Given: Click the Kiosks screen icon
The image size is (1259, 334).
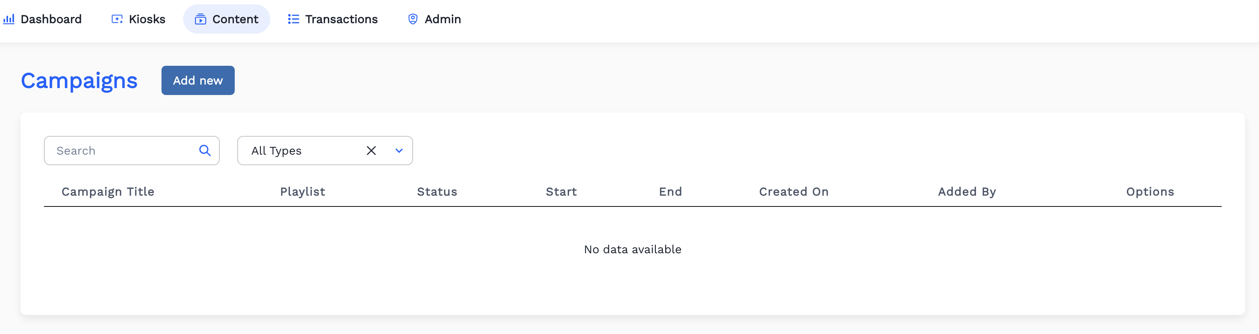Looking at the screenshot, I should (x=117, y=19).
